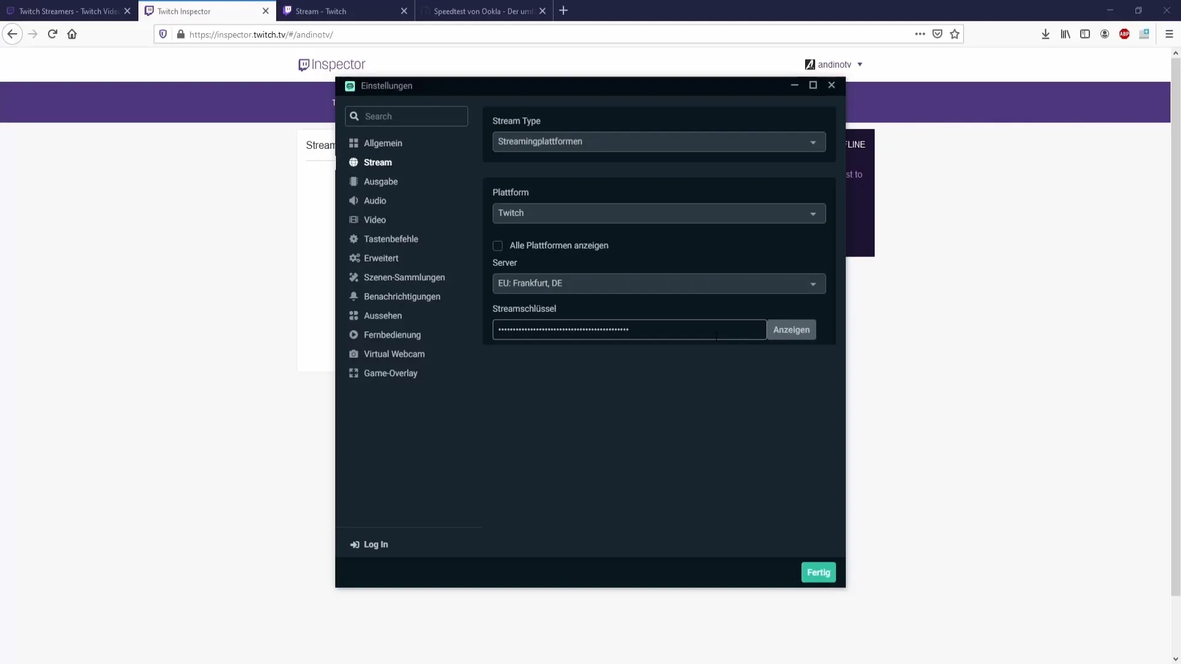The height and width of the screenshot is (664, 1181).
Task: Expand the Stream Type dropdown
Action: pos(659,142)
